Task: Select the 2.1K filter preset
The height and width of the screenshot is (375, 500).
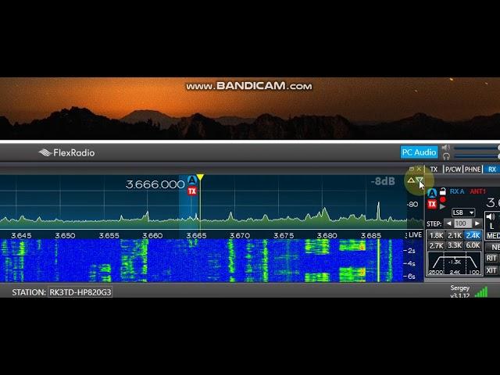Action: point(455,236)
